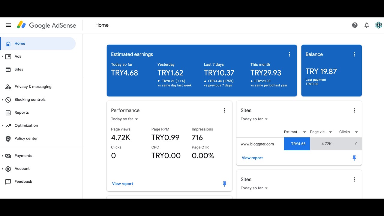Click the Sites icon in sidebar

click(8, 69)
